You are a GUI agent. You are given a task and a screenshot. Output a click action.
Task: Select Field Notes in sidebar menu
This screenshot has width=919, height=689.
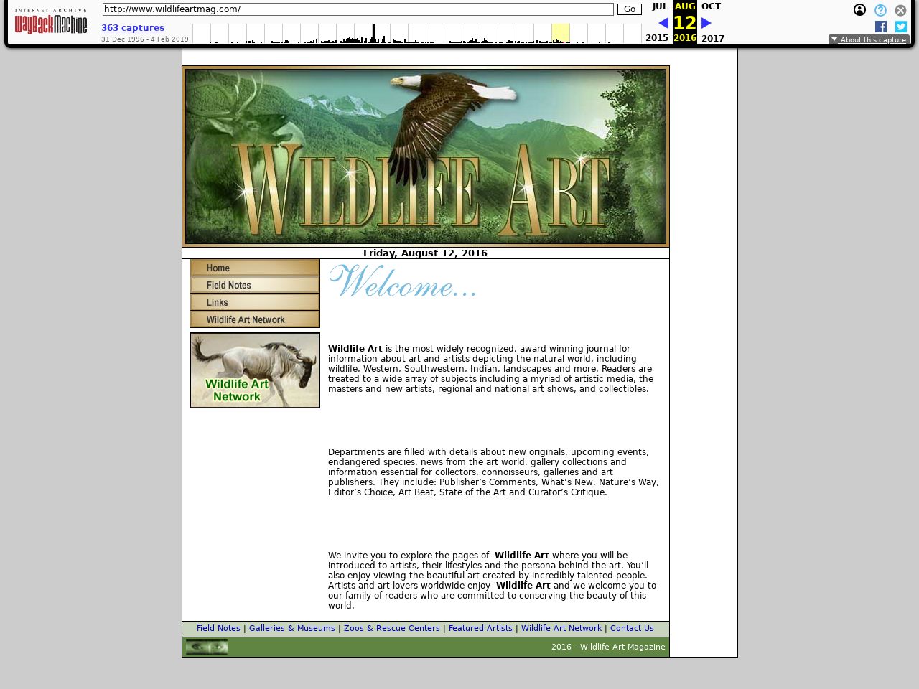tap(255, 285)
